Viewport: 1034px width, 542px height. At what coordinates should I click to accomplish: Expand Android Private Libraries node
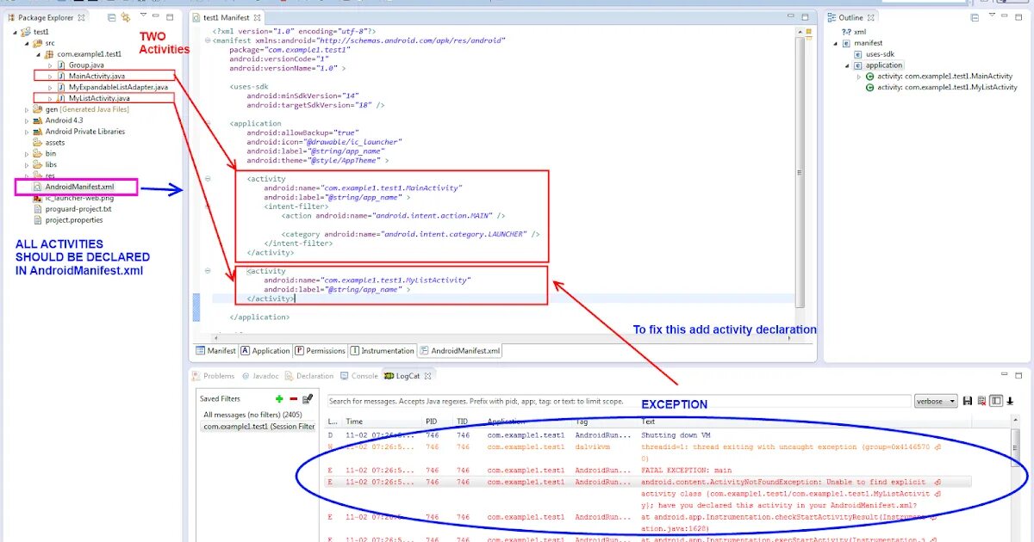coord(27,132)
